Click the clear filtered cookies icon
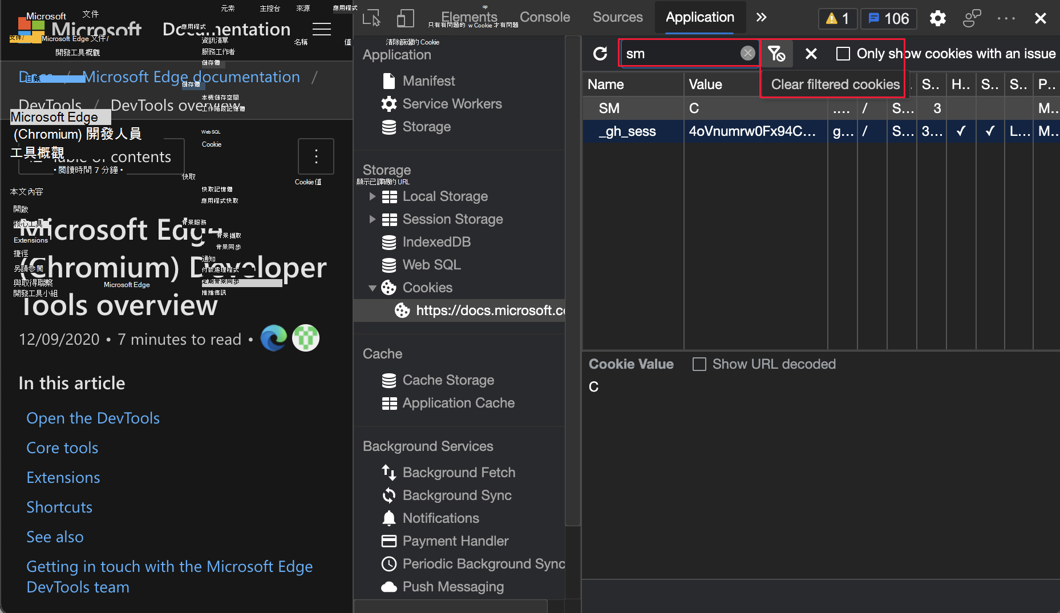This screenshot has width=1060, height=613. click(776, 54)
